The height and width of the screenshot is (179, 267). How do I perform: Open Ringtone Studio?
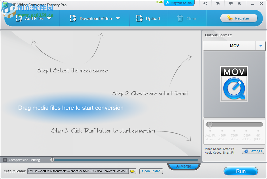coord(179,3)
